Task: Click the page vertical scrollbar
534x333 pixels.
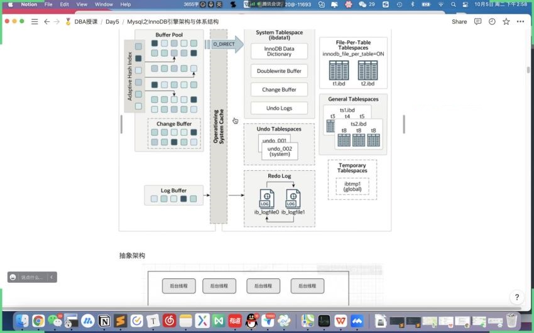Action: [528, 70]
